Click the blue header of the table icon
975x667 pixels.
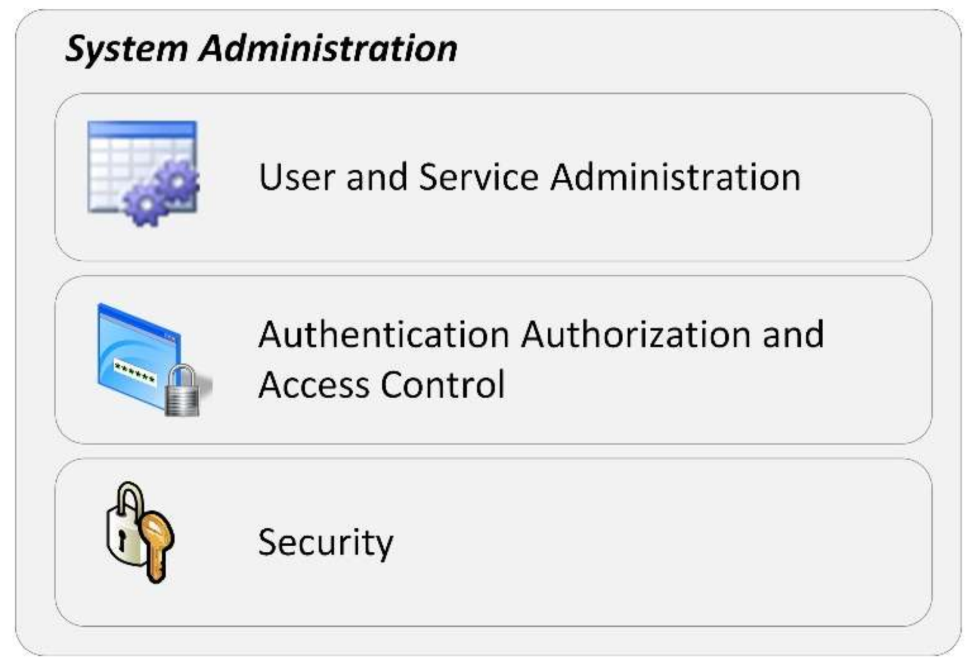coord(142,129)
